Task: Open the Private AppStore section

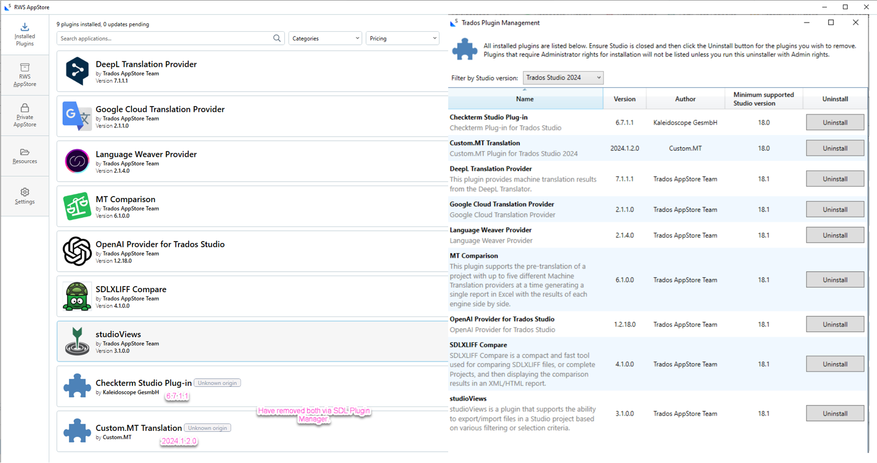Action: [24, 115]
